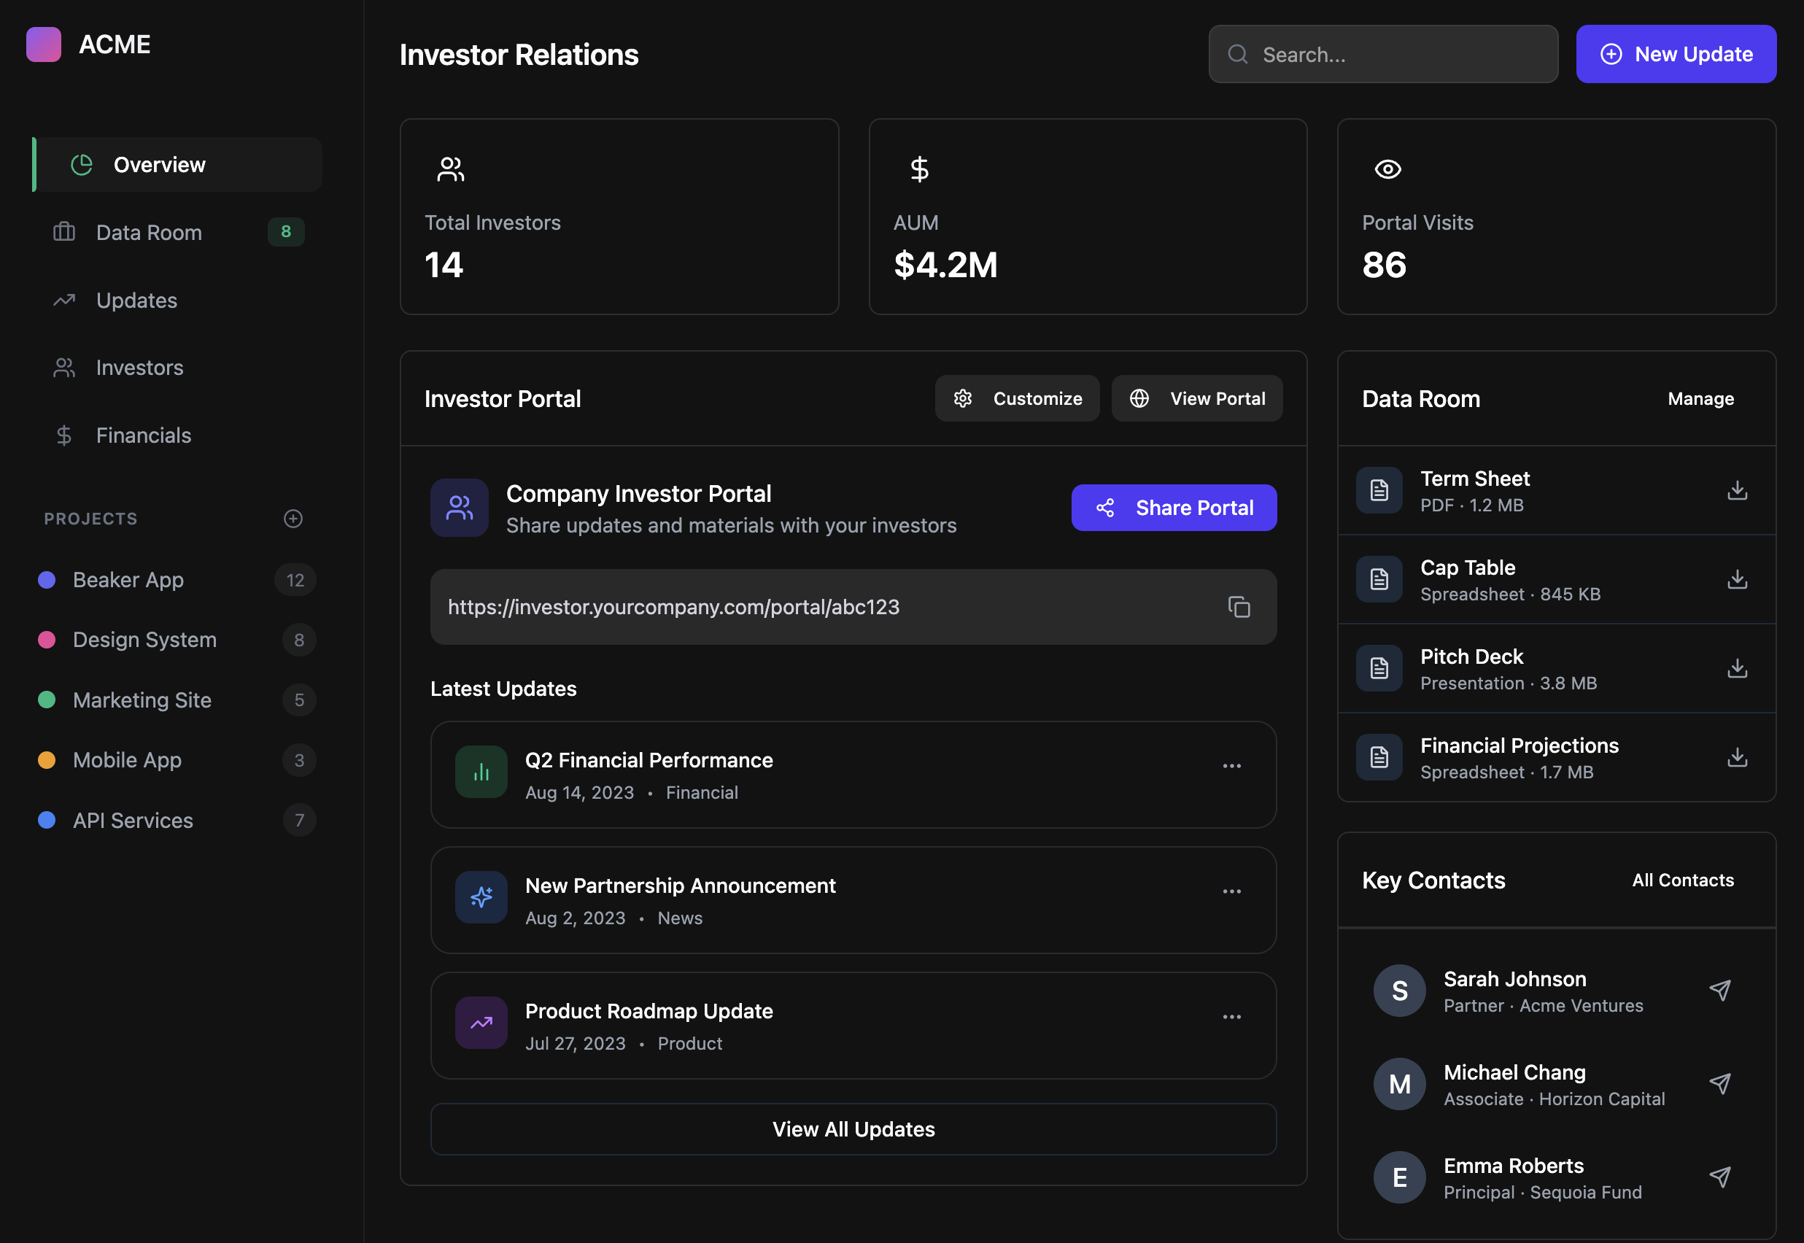
Task: Add a new project with the plus icon
Action: coord(293,518)
